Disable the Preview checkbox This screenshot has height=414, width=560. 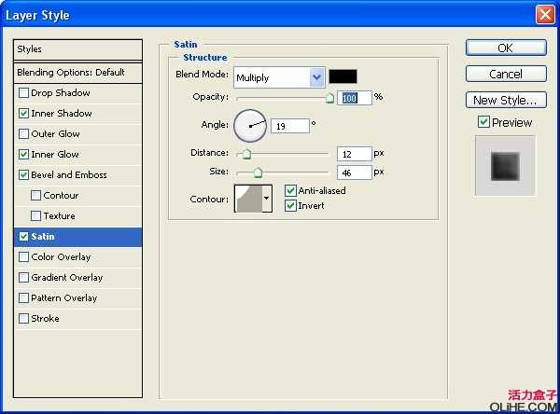[x=483, y=122]
